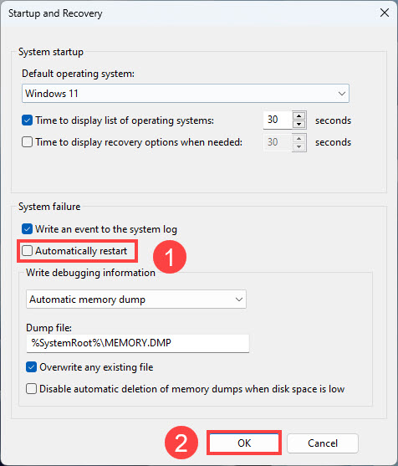Uncheck Overwrite any existing file
This screenshot has width=398, height=466.
click(x=31, y=367)
